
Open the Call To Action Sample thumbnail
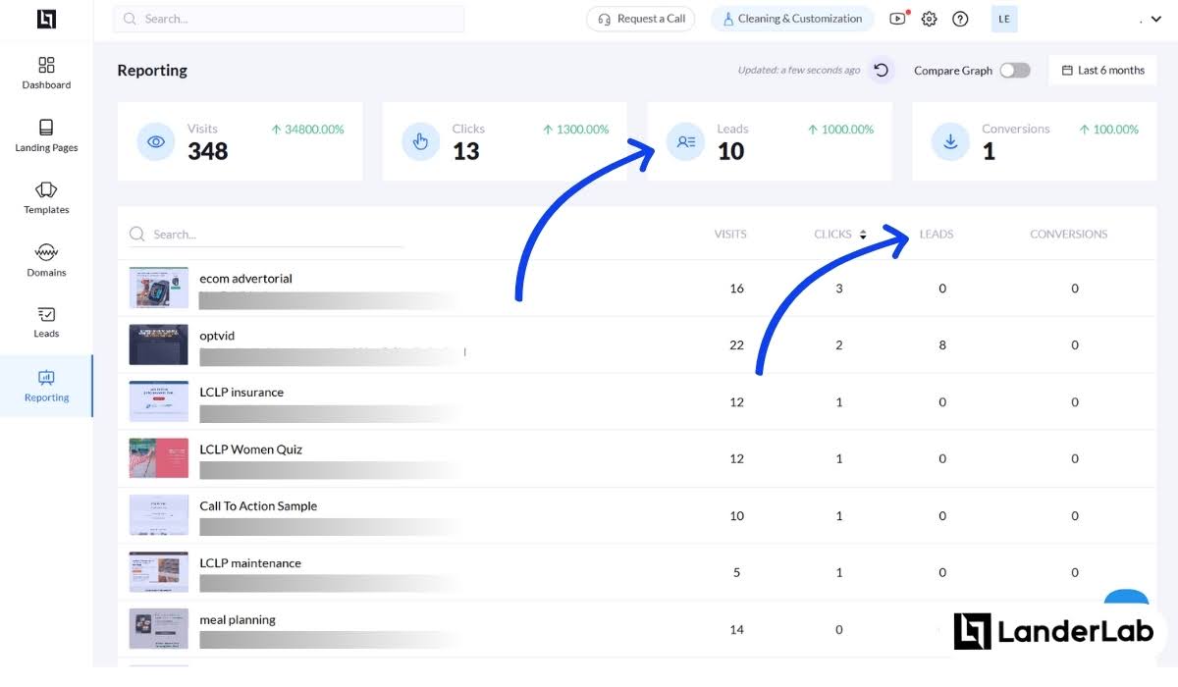(x=158, y=515)
